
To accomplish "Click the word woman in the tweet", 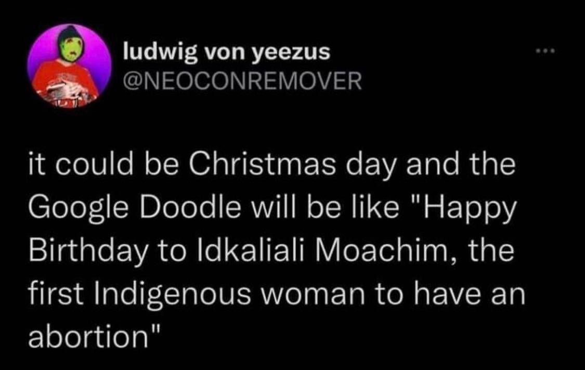I will point(315,296).
